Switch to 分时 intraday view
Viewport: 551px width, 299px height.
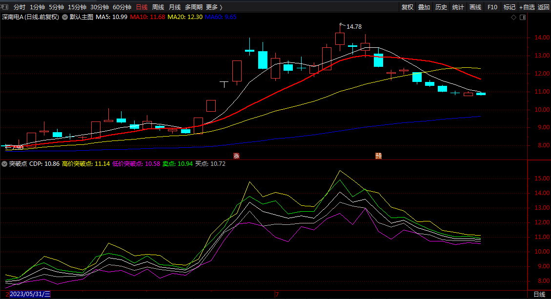click(x=20, y=7)
